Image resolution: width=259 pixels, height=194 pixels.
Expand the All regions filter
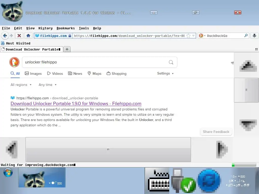21,85
